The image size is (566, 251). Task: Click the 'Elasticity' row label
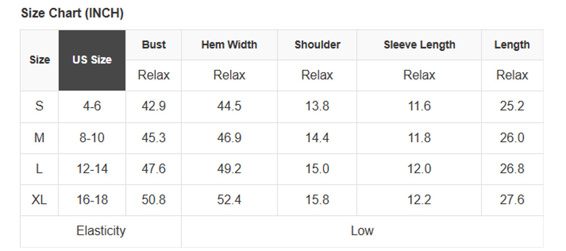click(101, 231)
